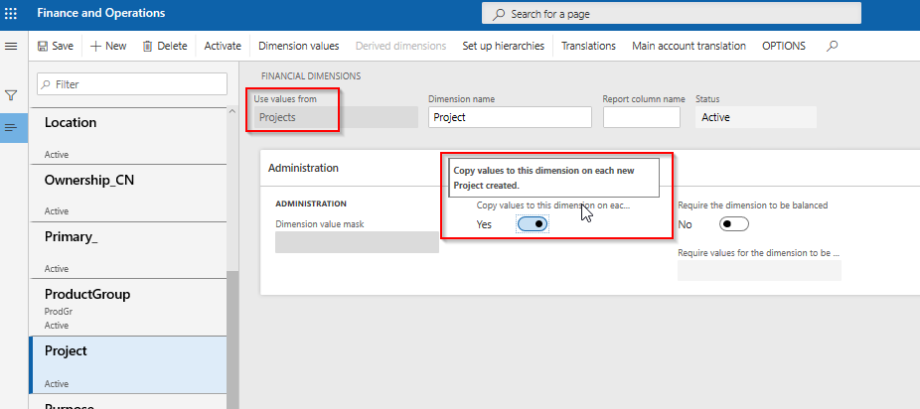Click the Report column name field
920x409 pixels.
point(641,117)
